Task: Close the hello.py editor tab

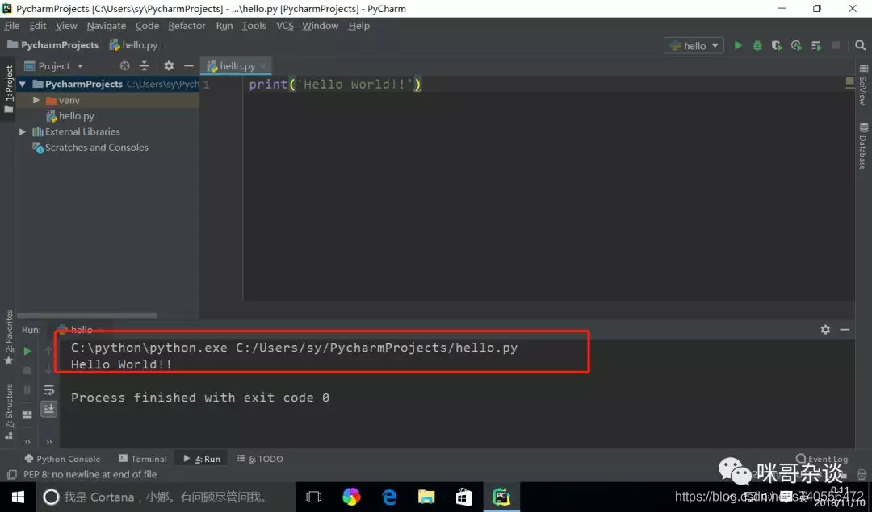Action: (263, 65)
